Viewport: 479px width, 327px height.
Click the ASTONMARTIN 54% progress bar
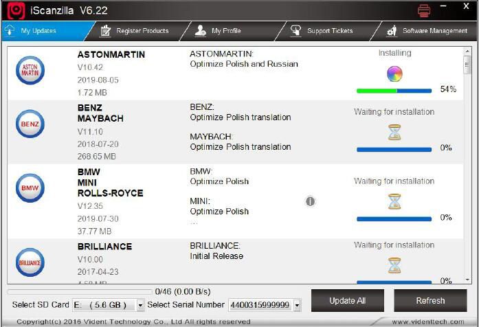coord(394,91)
